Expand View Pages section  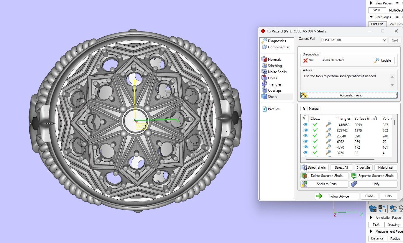coord(371,3)
